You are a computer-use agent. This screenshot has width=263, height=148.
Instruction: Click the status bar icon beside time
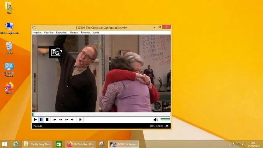pos(167,126)
